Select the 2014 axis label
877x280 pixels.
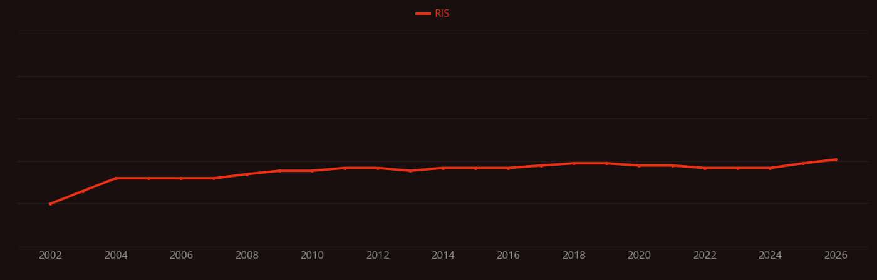click(443, 256)
